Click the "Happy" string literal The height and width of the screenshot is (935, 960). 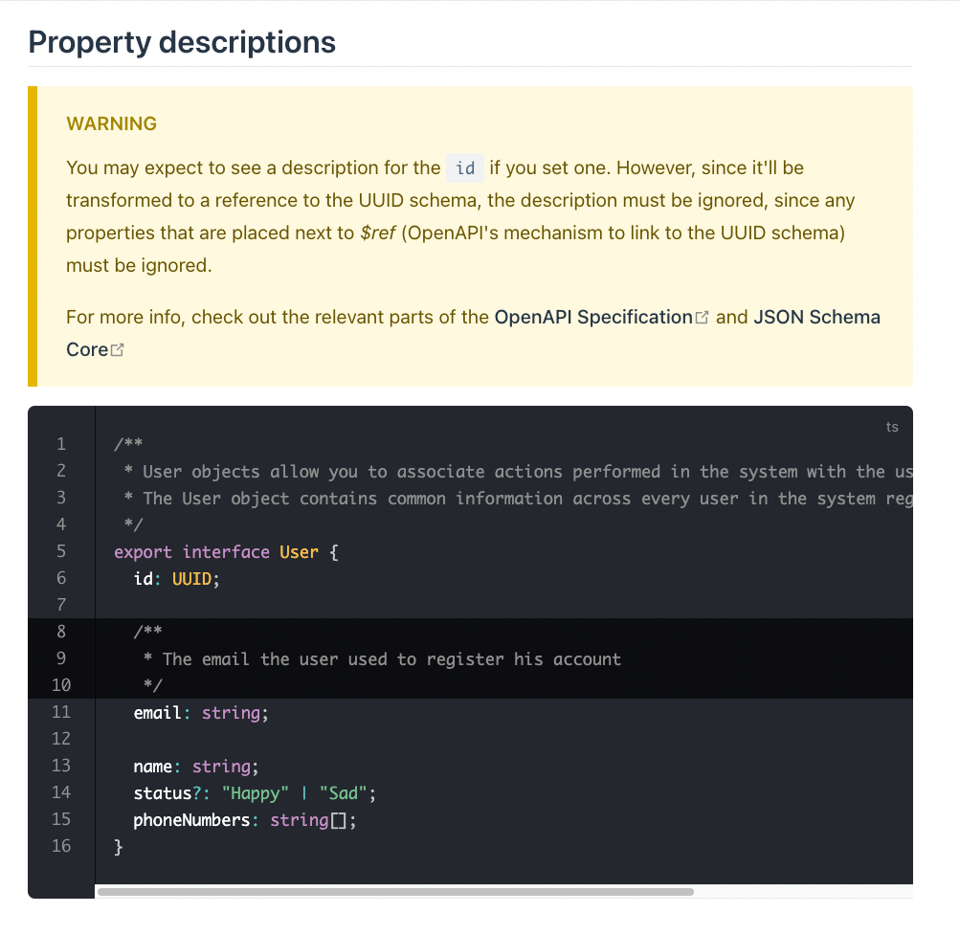click(255, 793)
